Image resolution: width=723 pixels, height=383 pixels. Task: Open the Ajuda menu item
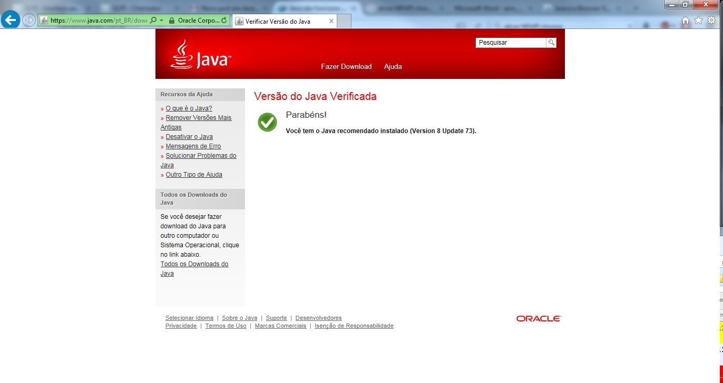393,66
